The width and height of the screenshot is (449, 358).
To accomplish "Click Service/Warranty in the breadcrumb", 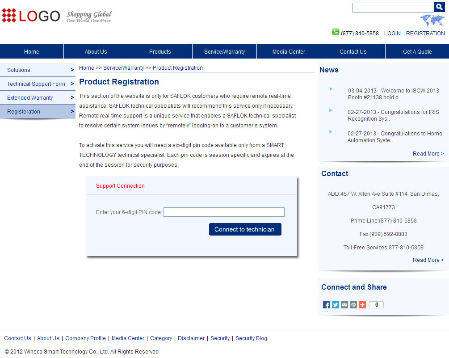I will 123,68.
